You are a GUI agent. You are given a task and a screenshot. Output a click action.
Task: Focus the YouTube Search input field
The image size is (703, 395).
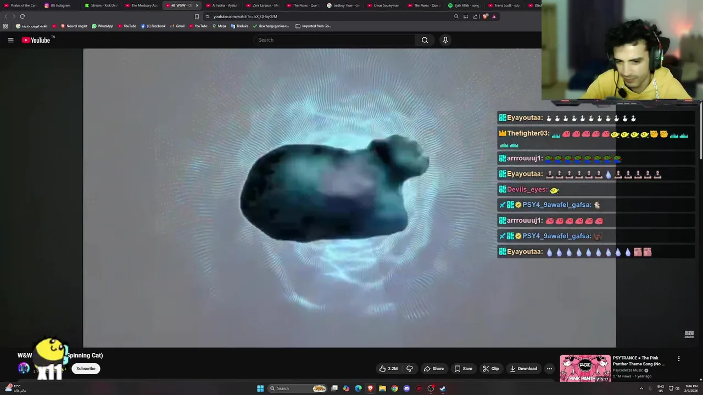tap(334, 40)
